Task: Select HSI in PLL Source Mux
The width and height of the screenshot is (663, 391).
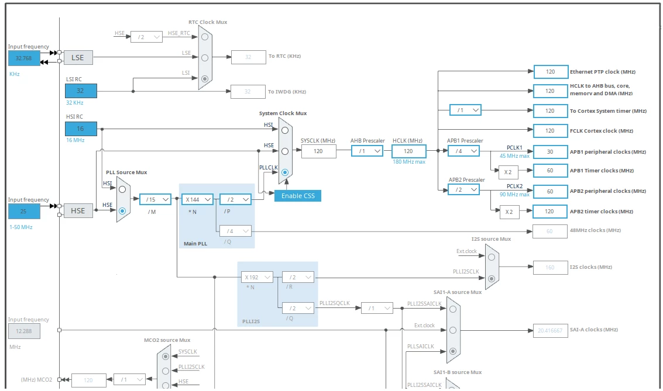Action: pos(122,189)
